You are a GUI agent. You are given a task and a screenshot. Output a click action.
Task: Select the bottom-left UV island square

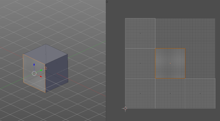(x=140, y=93)
